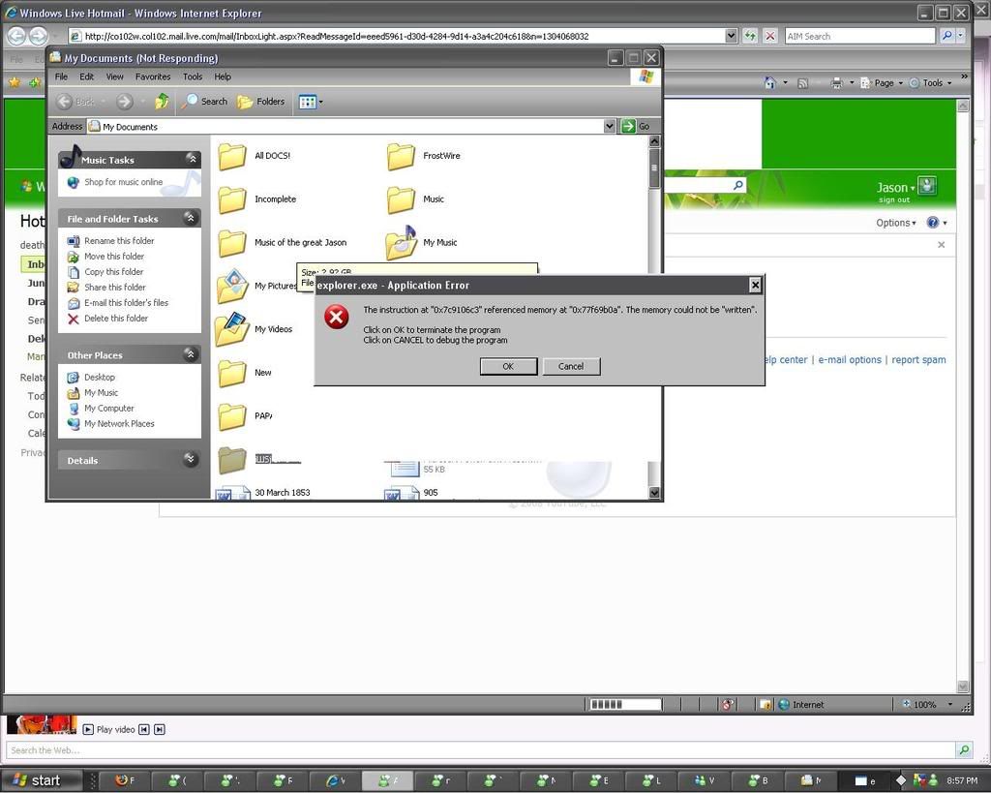Select the Music folder icon
This screenshot has height=793, width=991.
401,199
